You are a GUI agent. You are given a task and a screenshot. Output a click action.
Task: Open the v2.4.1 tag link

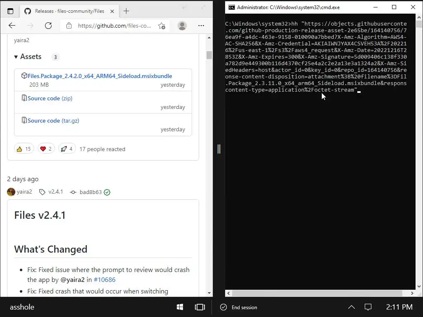56,192
